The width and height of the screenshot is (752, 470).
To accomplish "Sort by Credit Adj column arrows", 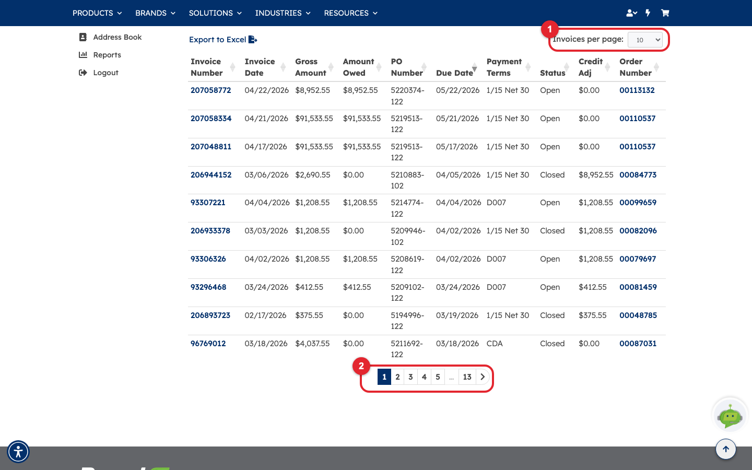I will click(607, 67).
